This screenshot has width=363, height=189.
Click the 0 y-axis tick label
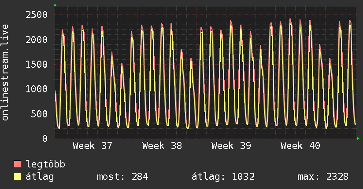click(x=45, y=138)
